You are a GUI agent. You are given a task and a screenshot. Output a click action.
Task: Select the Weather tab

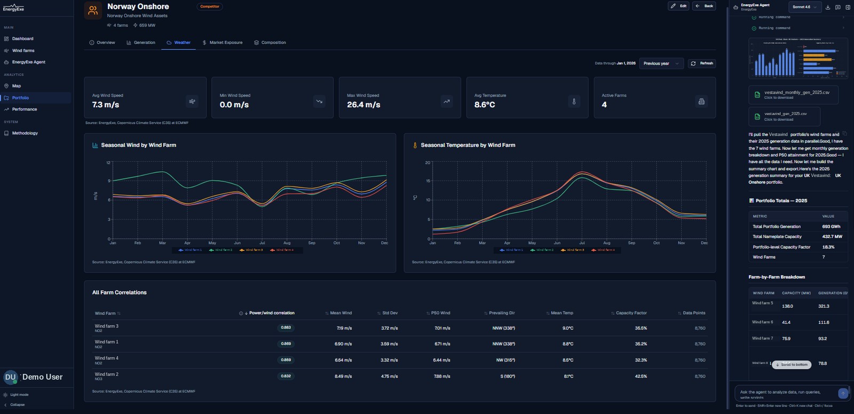pyautogui.click(x=178, y=43)
